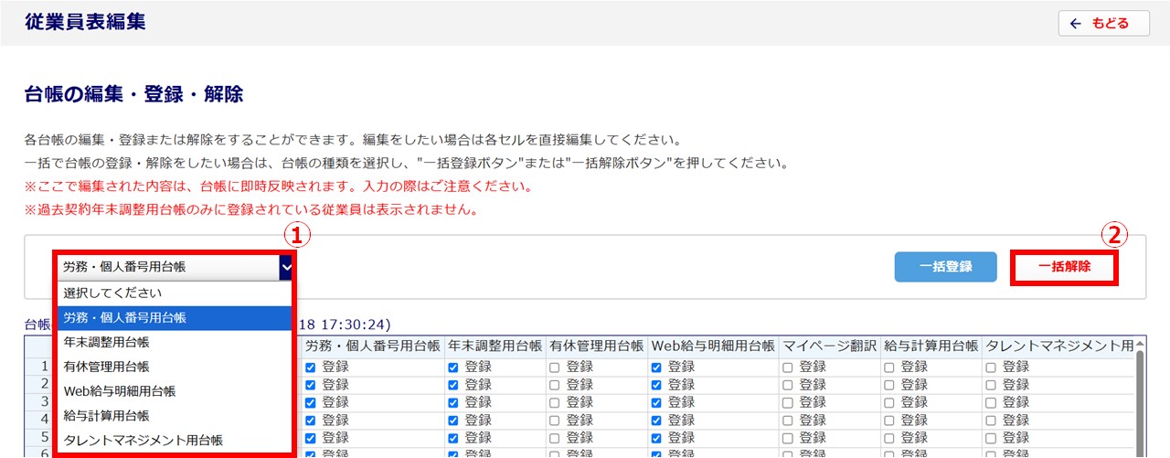Check row 4 給与計算用台帳 登録 checkbox
1170x458 pixels.
[889, 420]
